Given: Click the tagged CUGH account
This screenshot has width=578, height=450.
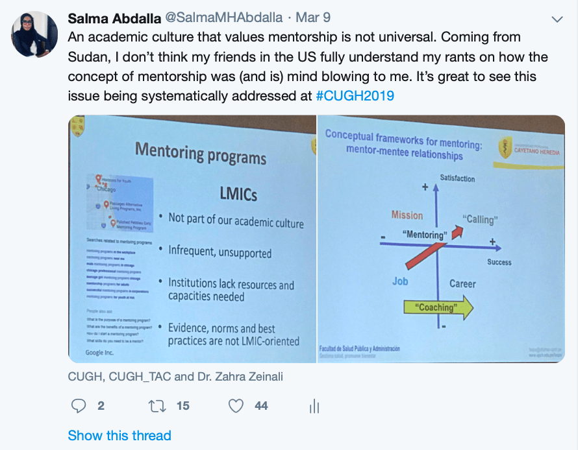Looking at the screenshot, I should click(83, 376).
